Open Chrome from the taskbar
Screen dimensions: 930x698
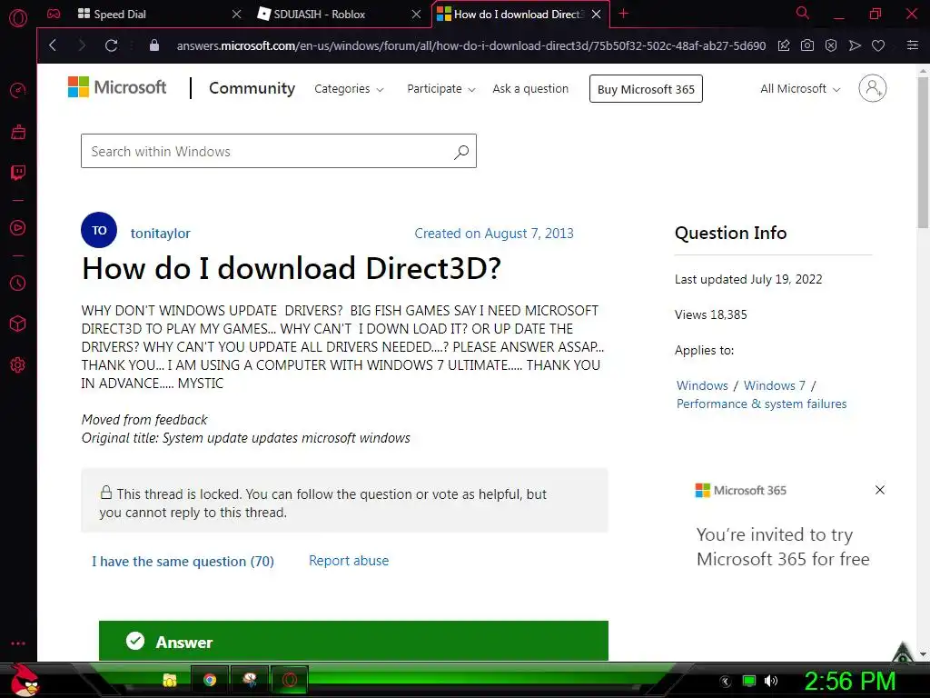(210, 680)
